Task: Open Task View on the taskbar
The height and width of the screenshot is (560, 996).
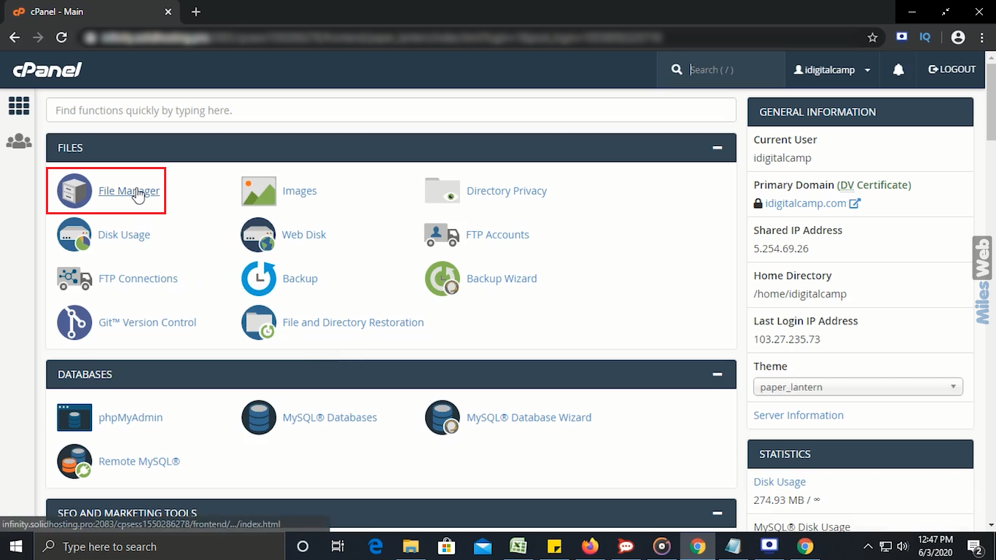Action: (x=338, y=546)
